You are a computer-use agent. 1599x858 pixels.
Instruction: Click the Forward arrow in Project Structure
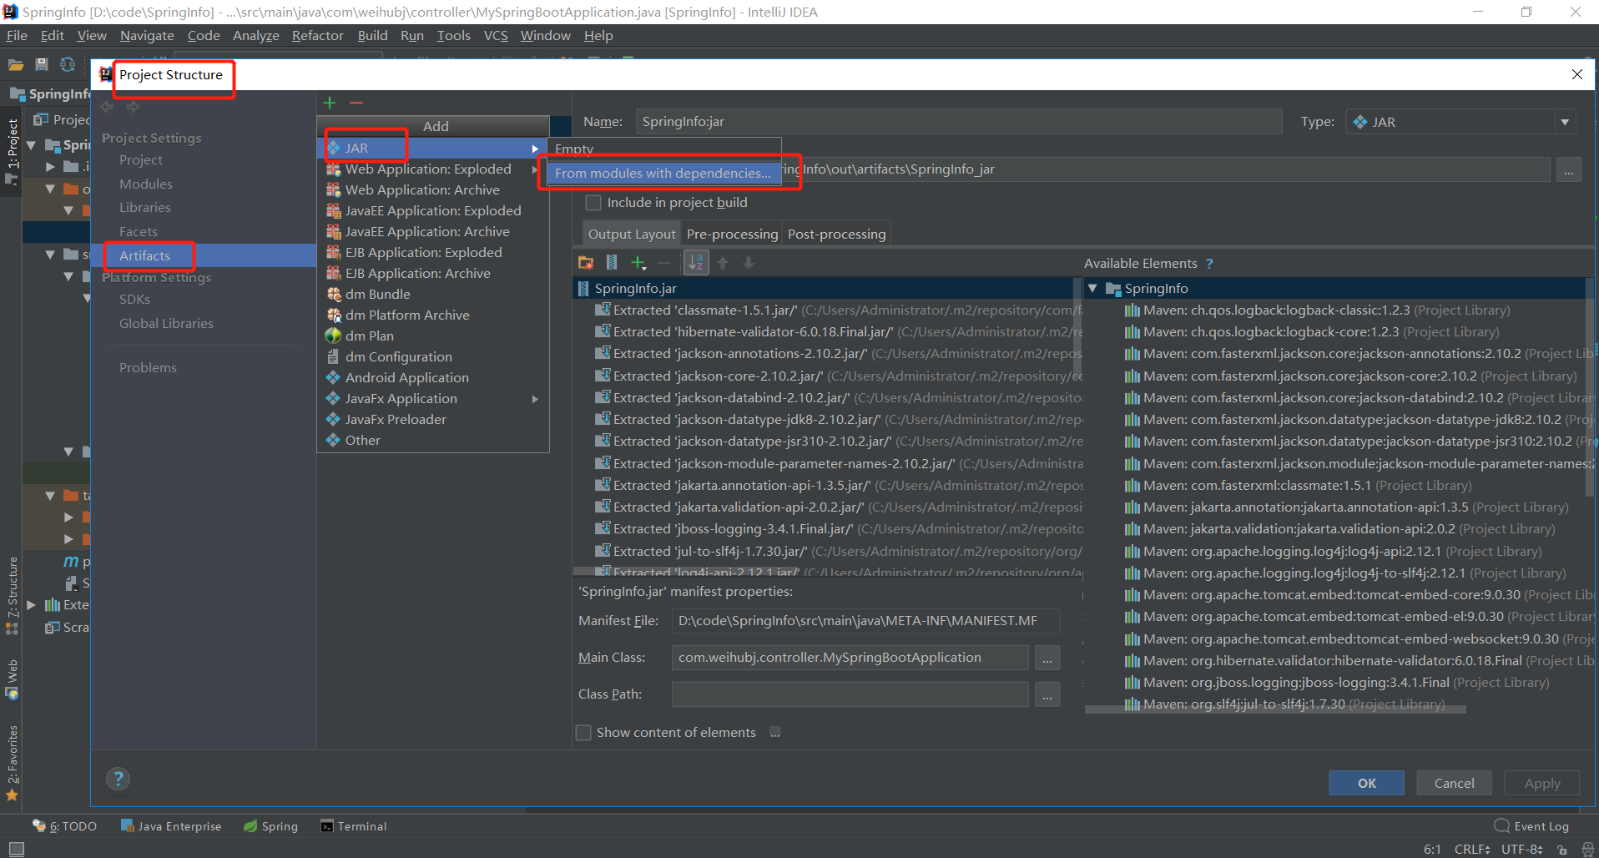(133, 107)
